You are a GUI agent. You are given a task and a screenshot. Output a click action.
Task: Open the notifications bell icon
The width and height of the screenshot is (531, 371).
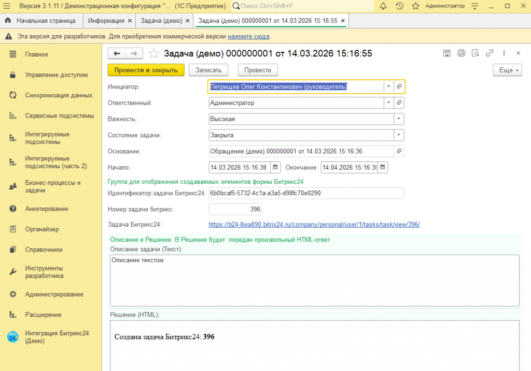click(383, 6)
